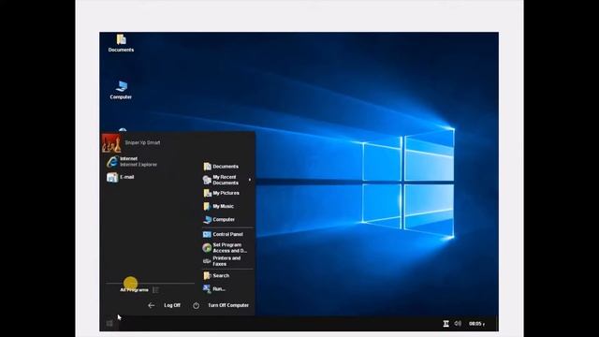This screenshot has height=337, width=599.
Task: Open the E-mail program icon
Action: [112, 177]
